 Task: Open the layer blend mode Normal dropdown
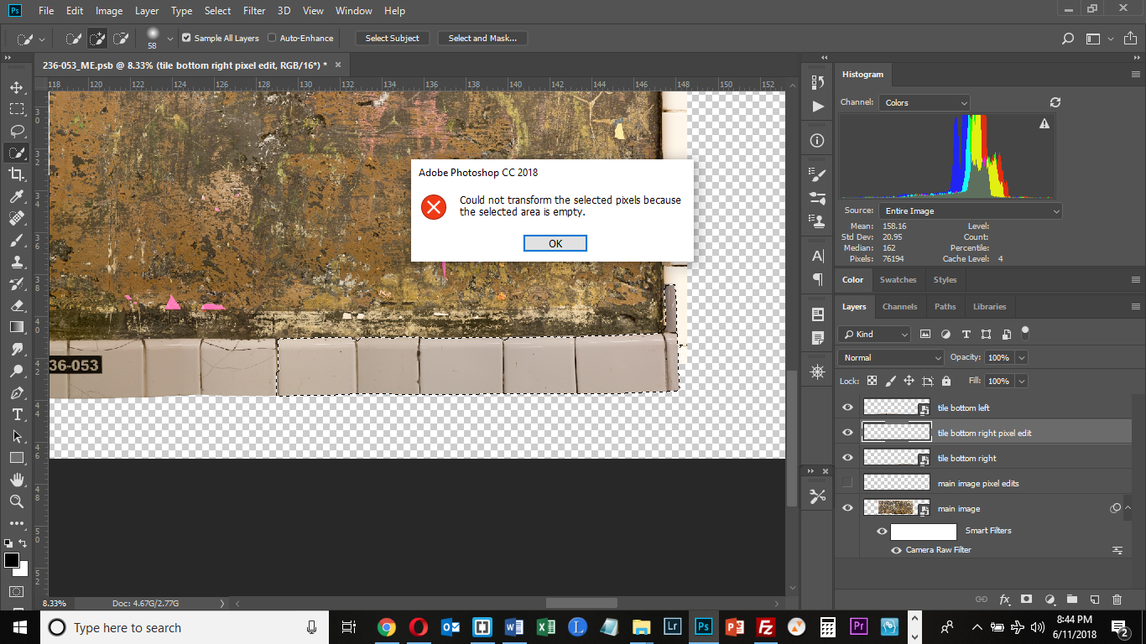(891, 357)
